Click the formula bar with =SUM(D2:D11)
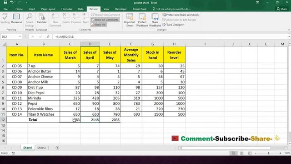 point(170,36)
